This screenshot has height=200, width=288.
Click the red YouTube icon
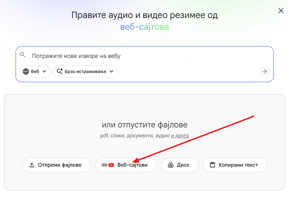pyautogui.click(x=111, y=165)
